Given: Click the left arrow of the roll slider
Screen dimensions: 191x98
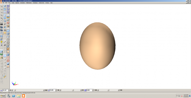Looking at the screenshot, I should click(x=98, y=90).
